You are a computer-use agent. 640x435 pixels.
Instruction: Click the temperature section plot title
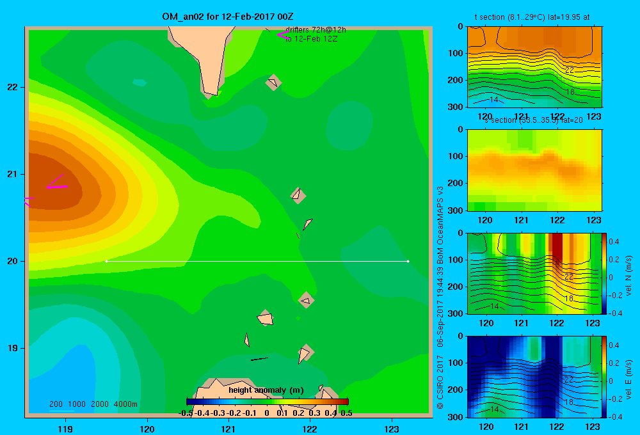pos(532,17)
